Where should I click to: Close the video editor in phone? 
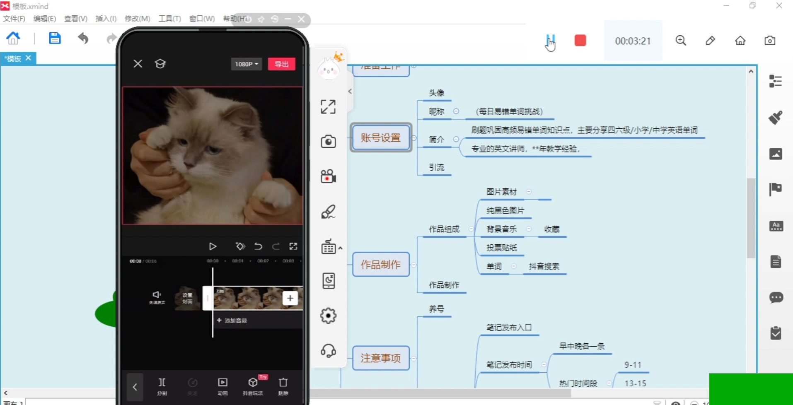(x=138, y=64)
